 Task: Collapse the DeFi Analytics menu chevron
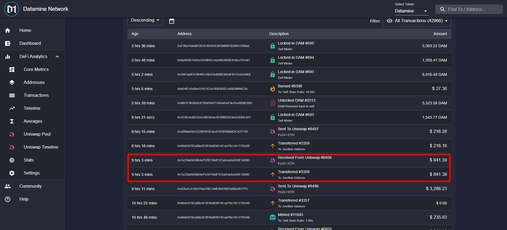point(57,57)
